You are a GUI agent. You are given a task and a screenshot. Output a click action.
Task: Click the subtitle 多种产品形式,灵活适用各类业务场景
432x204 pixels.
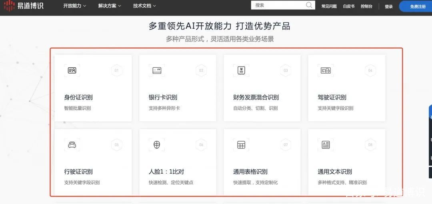[220, 39]
